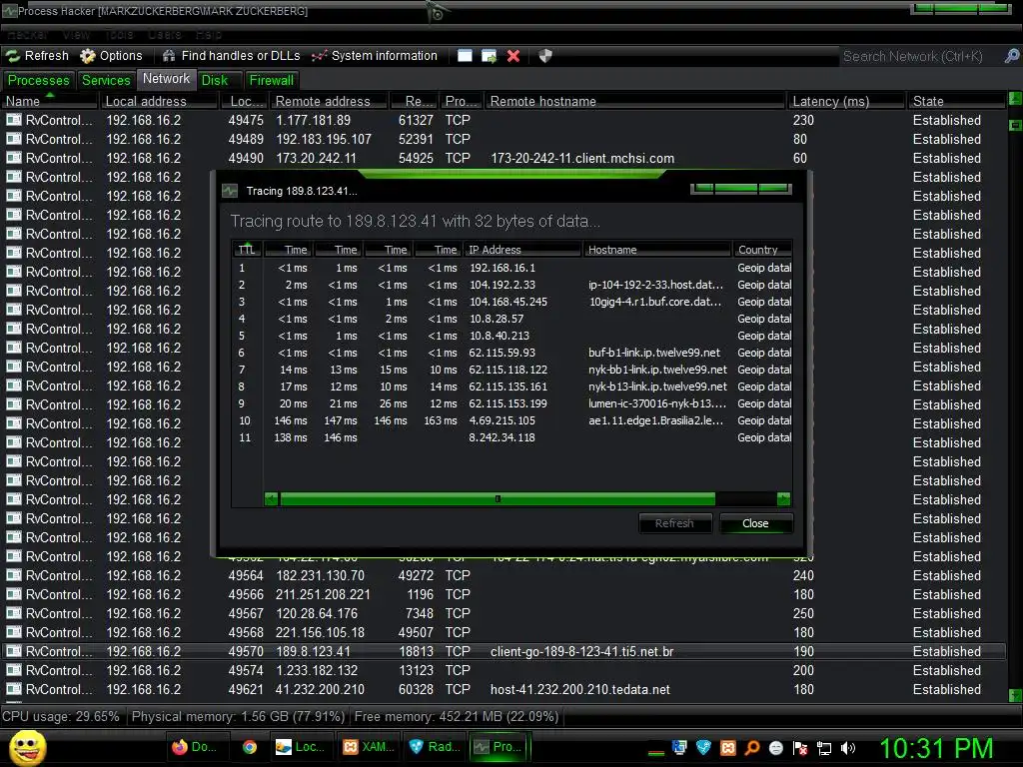Select hostname 173-20-242-11.client.mchsi.com
This screenshot has height=767, width=1023.
582,158
